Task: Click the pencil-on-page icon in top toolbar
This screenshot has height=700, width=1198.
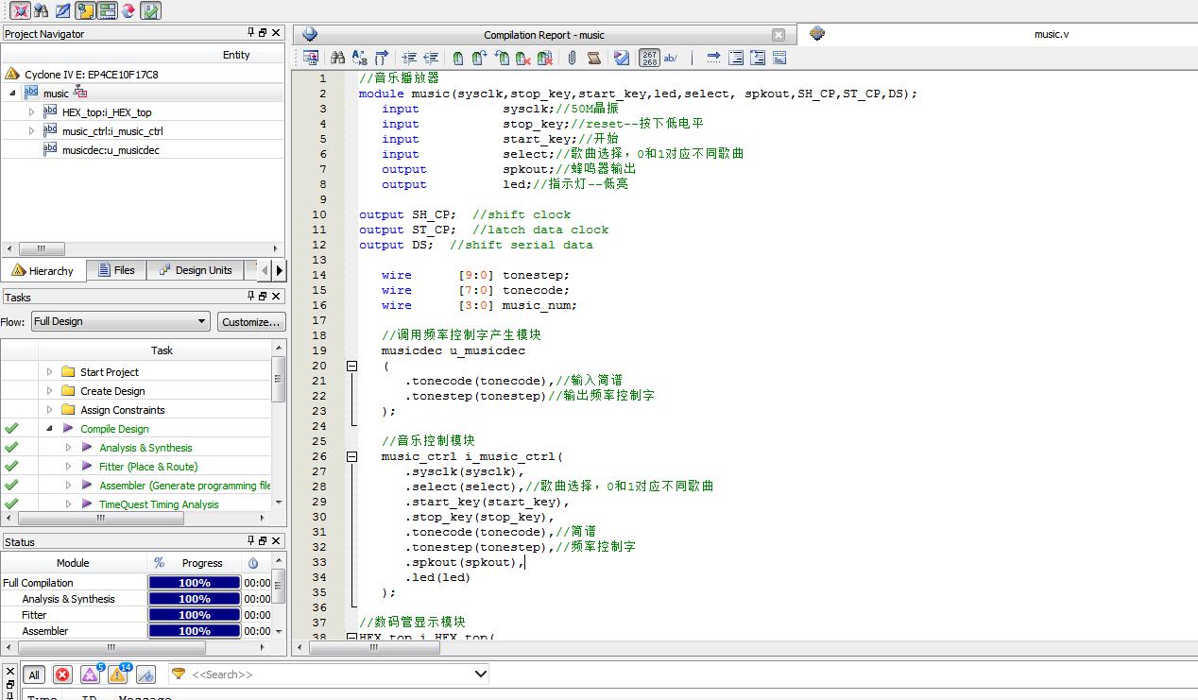Action: [x=62, y=10]
